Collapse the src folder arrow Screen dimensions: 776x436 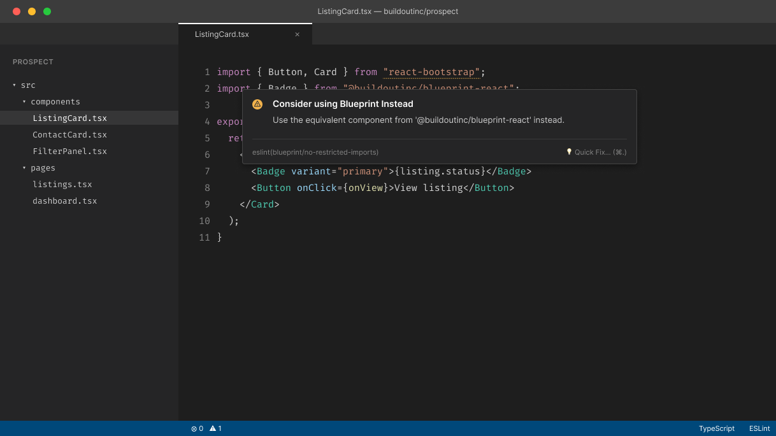click(15, 85)
